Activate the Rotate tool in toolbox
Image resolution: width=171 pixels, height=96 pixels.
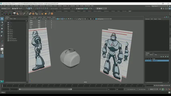2,32
